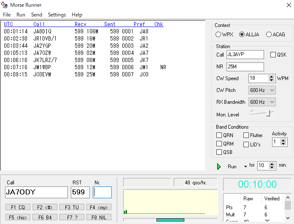294x224 pixels.
Task: Click the F8 NIL button
Action: (x=99, y=217)
